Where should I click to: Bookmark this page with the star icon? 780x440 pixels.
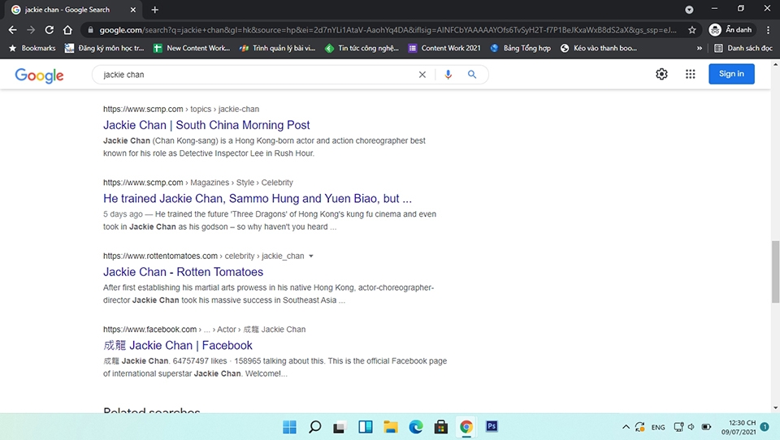pyautogui.click(x=692, y=30)
